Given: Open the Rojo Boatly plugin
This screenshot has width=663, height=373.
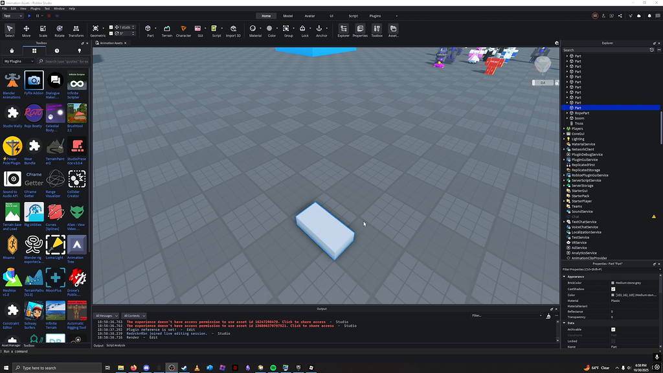Looking at the screenshot, I should pyautogui.click(x=34, y=116).
